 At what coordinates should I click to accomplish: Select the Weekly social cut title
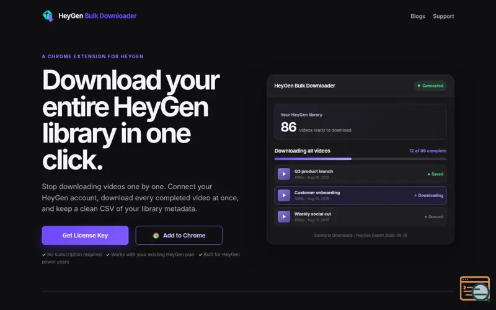312,214
